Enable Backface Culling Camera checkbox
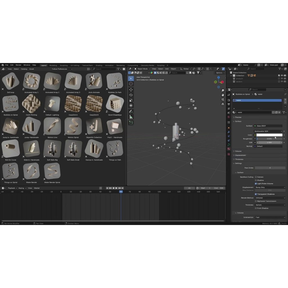Screen dimensions: 288x288 coord(256,177)
